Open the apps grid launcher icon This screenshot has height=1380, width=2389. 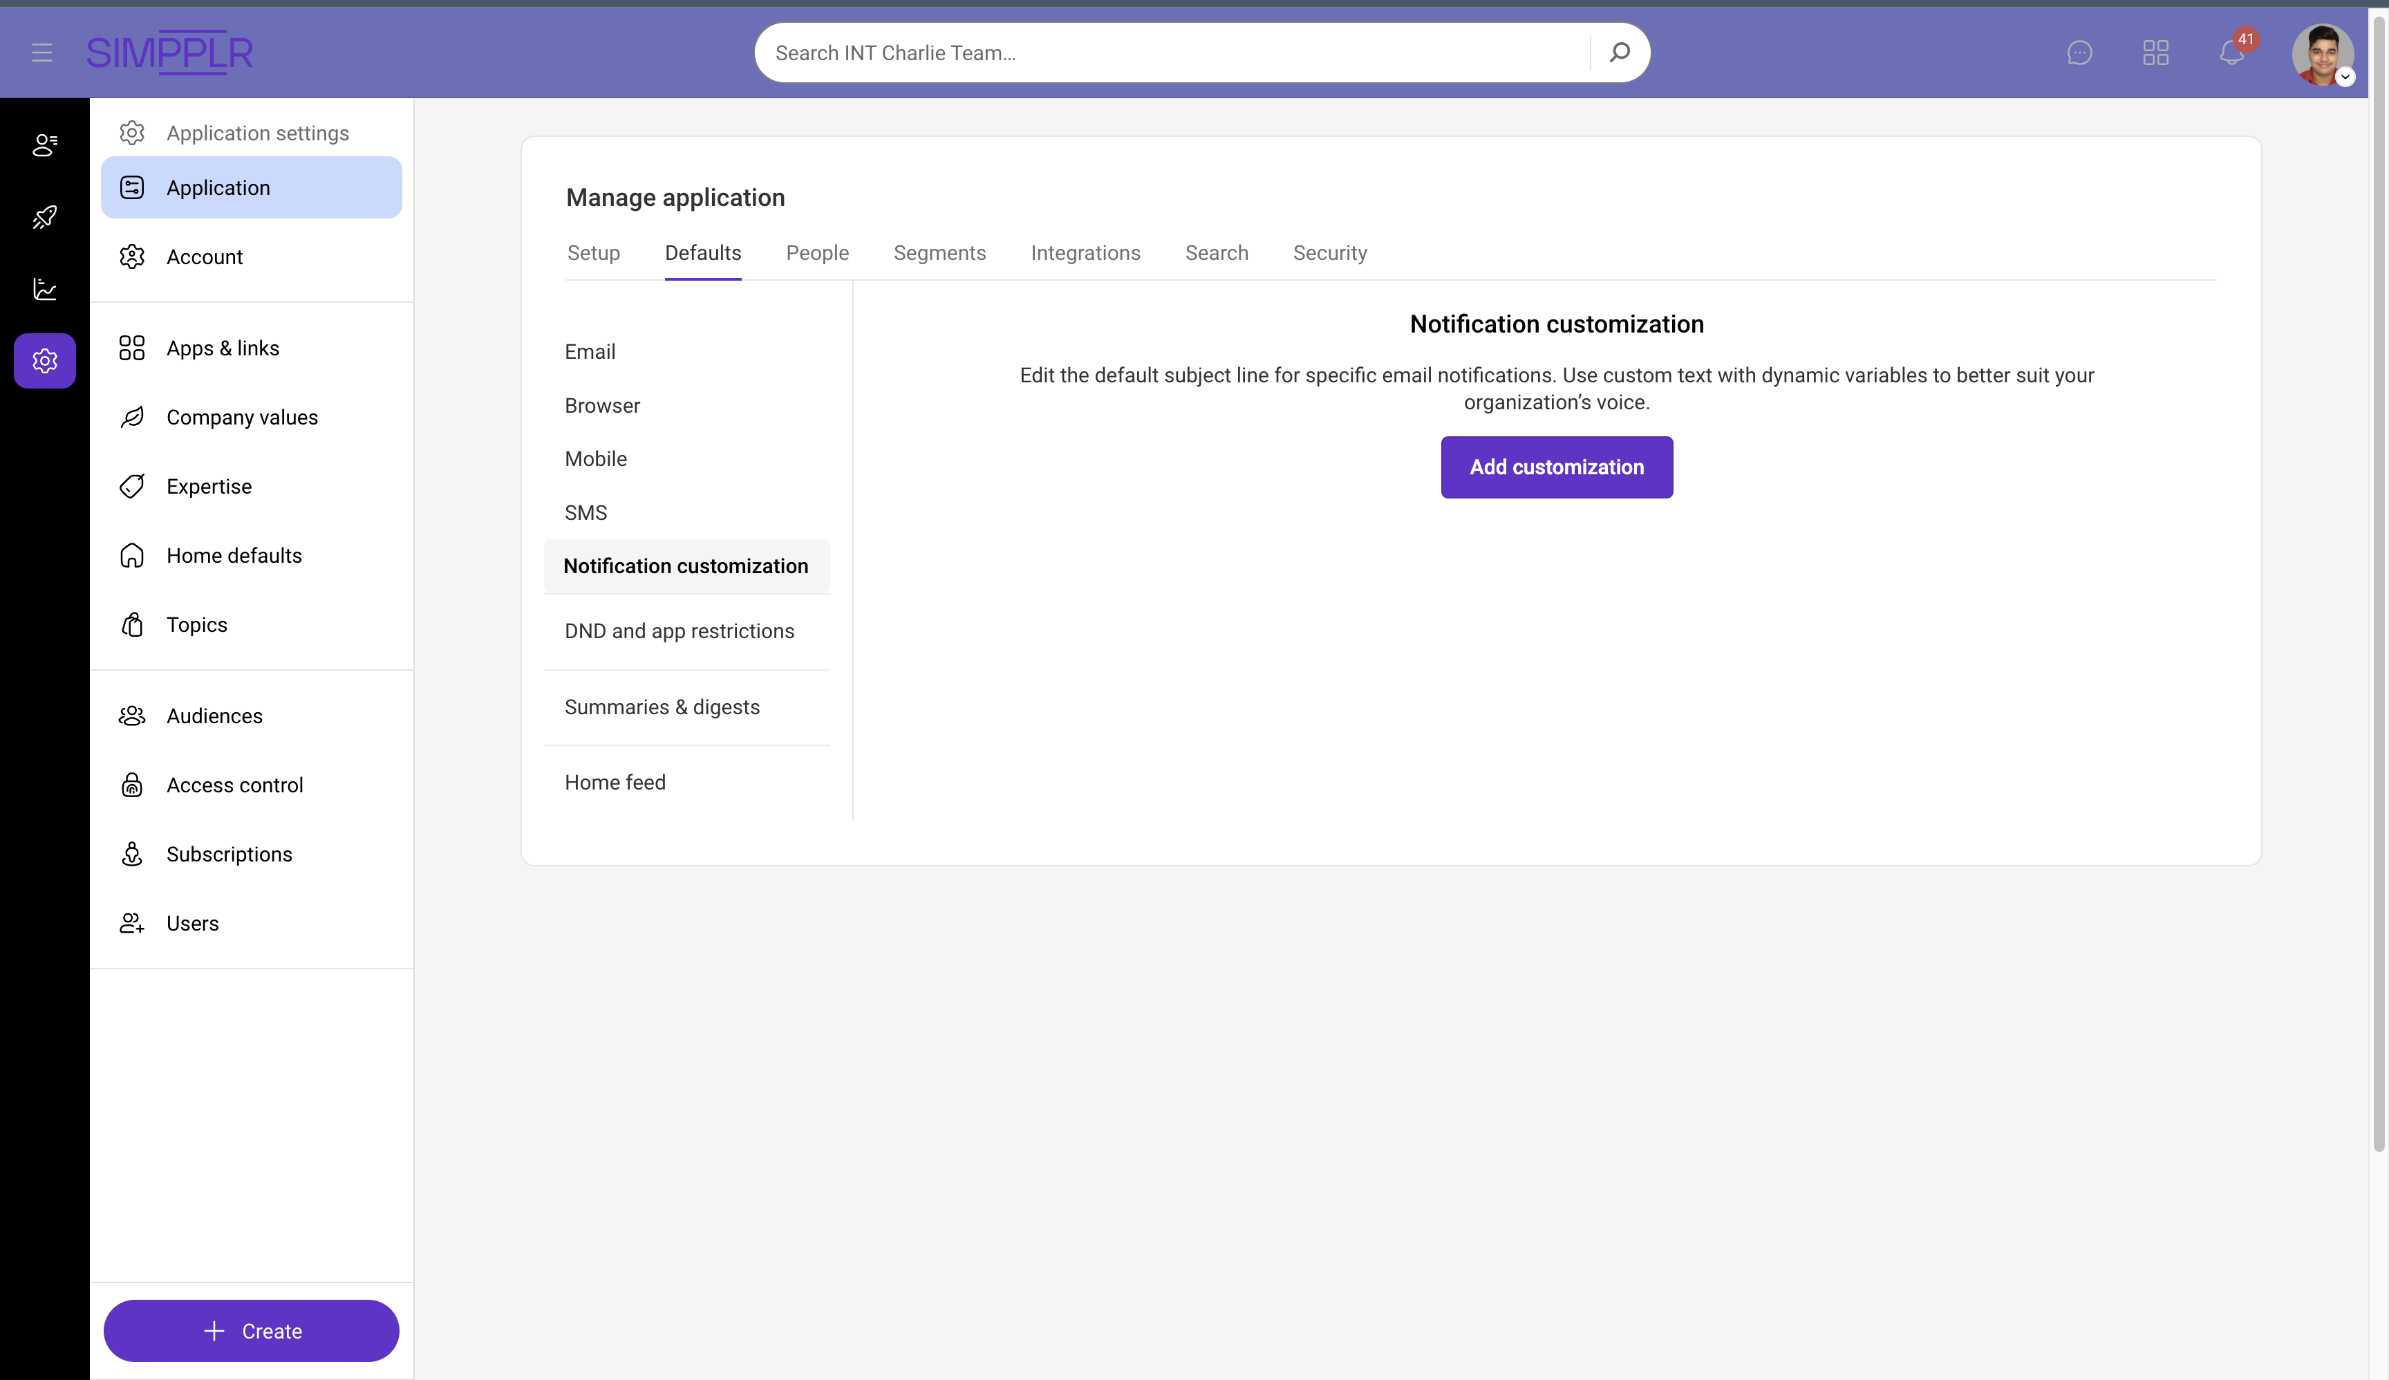(x=2156, y=53)
